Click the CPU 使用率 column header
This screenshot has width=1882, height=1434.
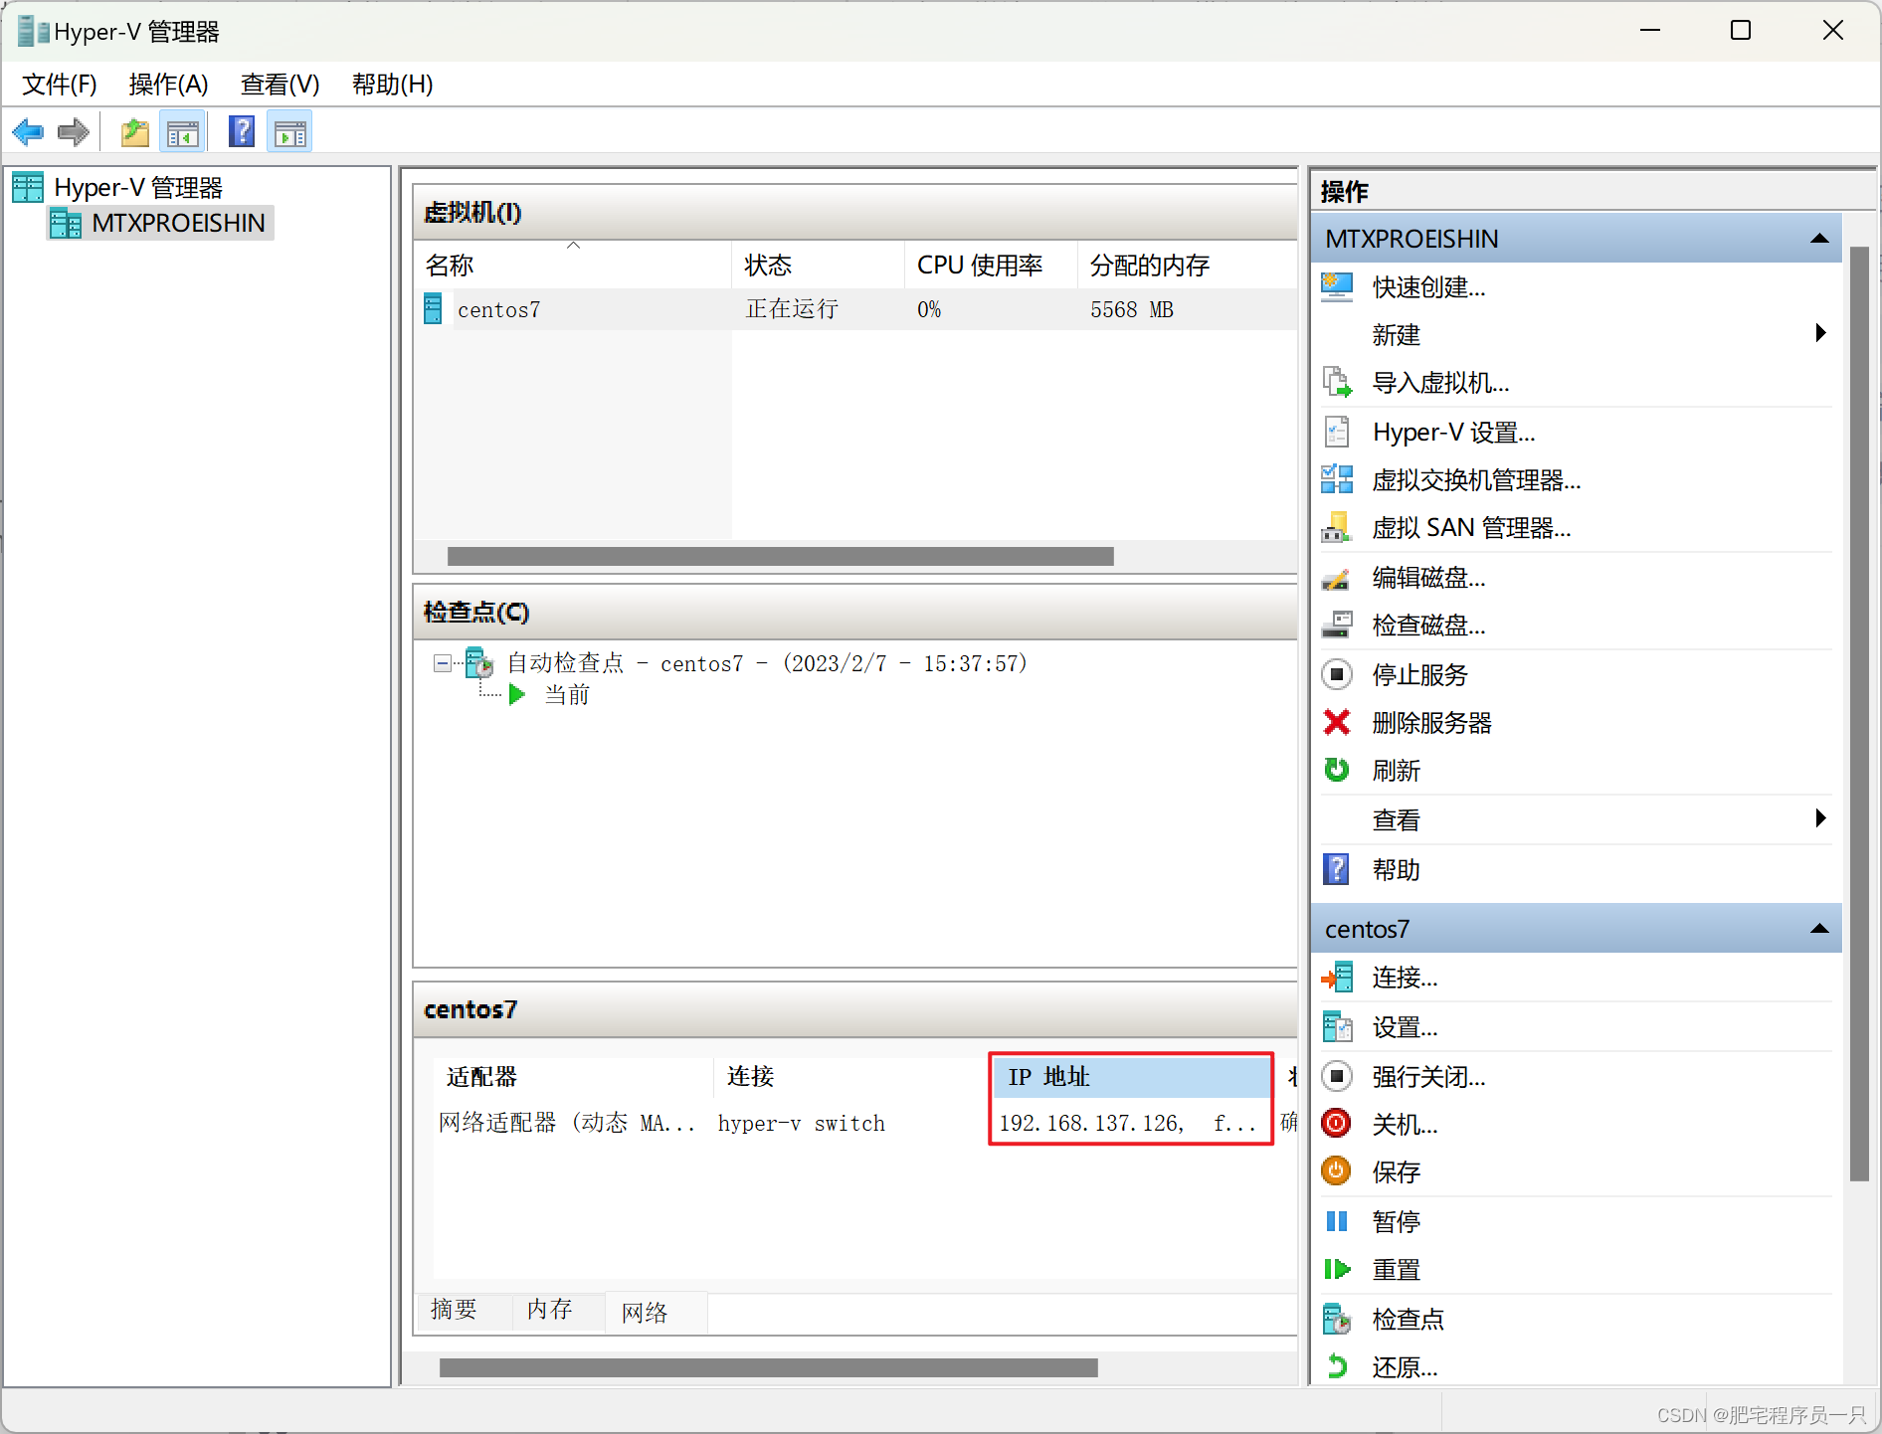coord(990,265)
